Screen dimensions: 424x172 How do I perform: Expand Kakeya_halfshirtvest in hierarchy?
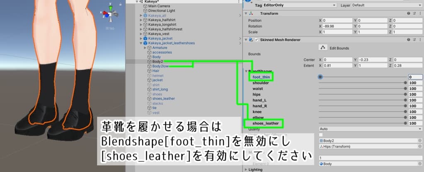coord(141,29)
